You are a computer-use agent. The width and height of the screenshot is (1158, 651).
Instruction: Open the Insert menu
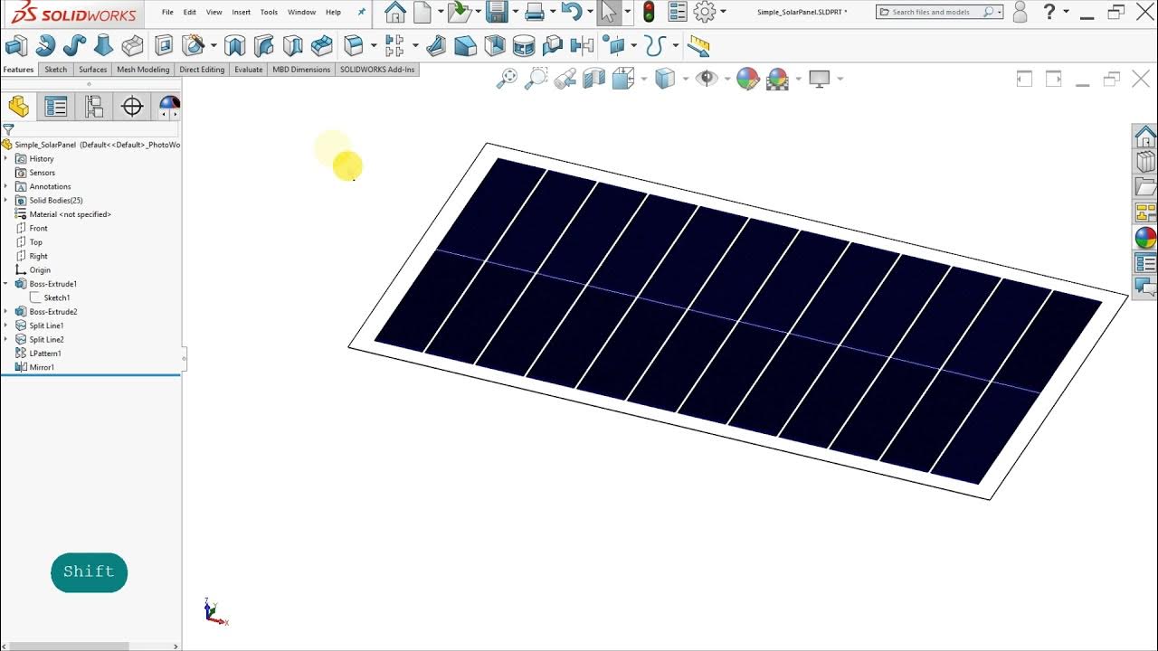click(x=242, y=13)
